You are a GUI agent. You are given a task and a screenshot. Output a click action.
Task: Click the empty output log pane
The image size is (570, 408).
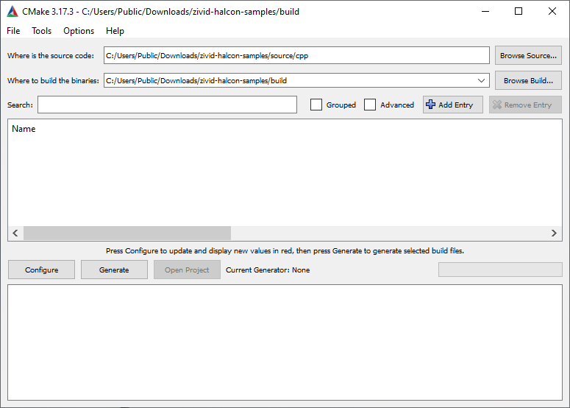pos(285,342)
